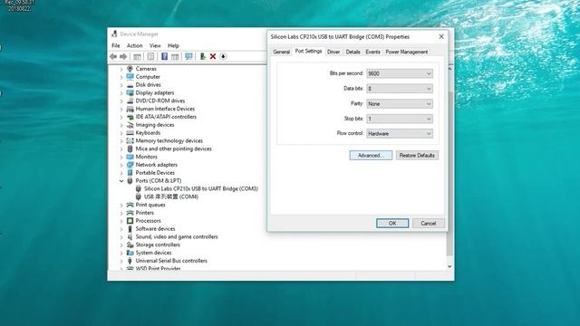The width and height of the screenshot is (580, 326).
Task: Select 'Software devices' in the tree
Action: 155,229
